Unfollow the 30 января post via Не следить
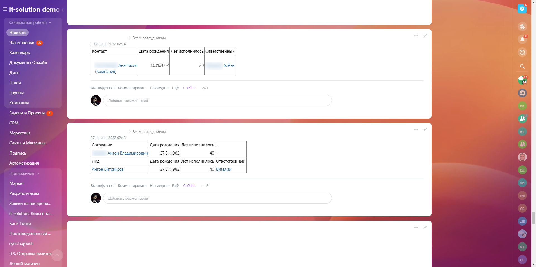 point(159,88)
